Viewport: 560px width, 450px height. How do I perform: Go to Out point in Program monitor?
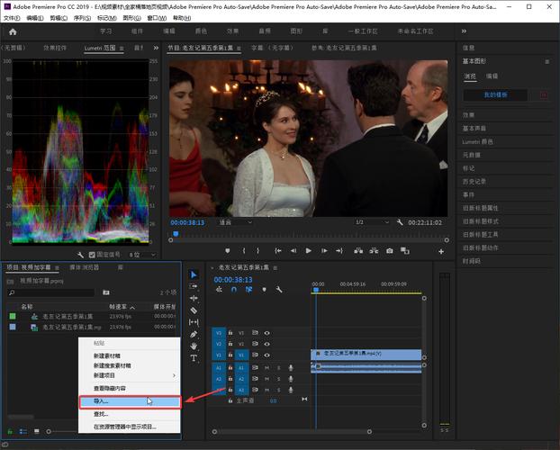click(339, 251)
